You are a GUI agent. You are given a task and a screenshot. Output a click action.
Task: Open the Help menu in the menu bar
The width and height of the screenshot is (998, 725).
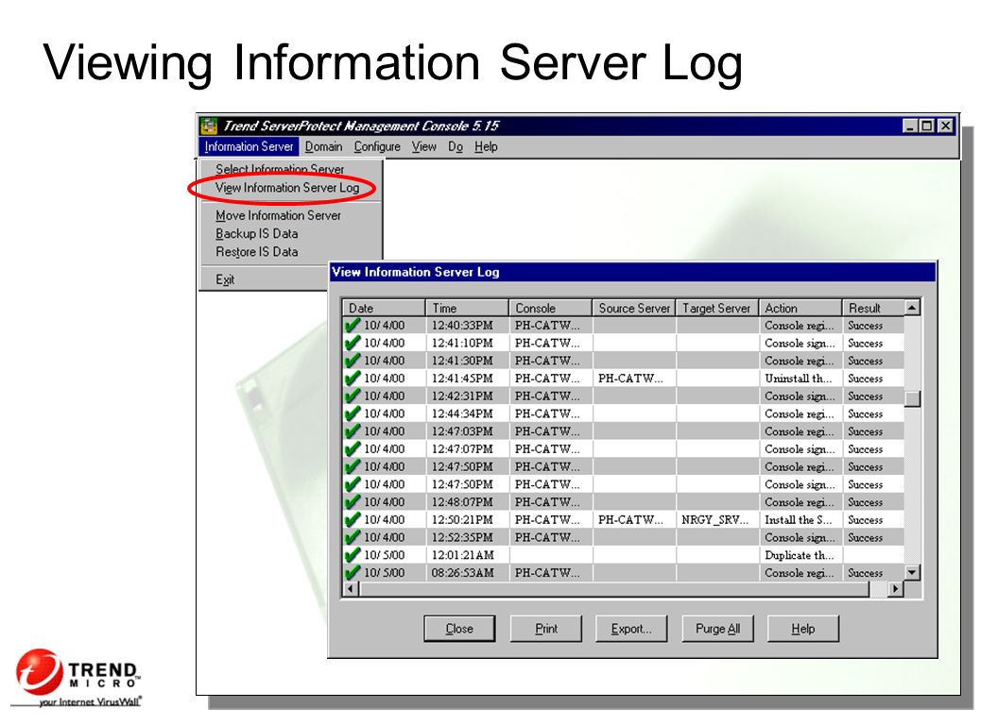coord(486,147)
